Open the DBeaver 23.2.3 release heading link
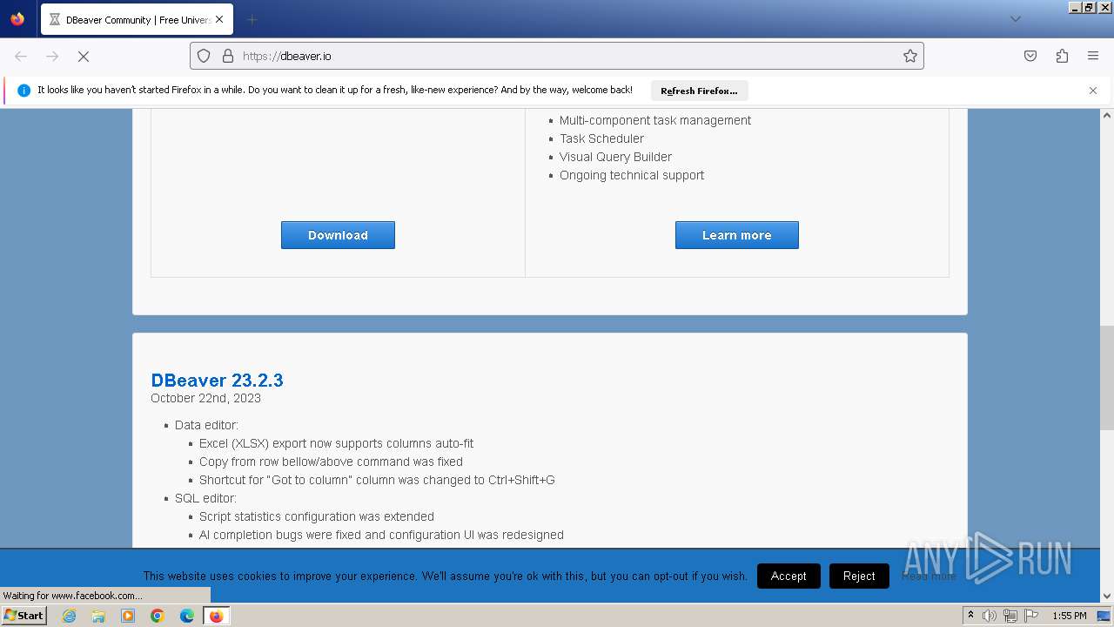1114x627 pixels. pyautogui.click(x=217, y=380)
